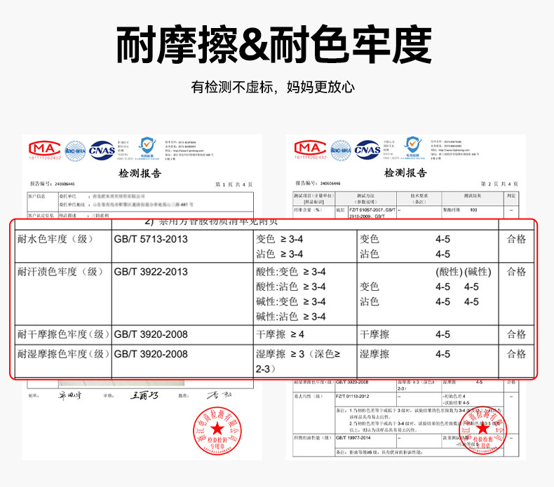The image size is (554, 487).
Task: Click GB/T 3920-2008 in the dry rubbing row
Action: pyautogui.click(x=151, y=334)
